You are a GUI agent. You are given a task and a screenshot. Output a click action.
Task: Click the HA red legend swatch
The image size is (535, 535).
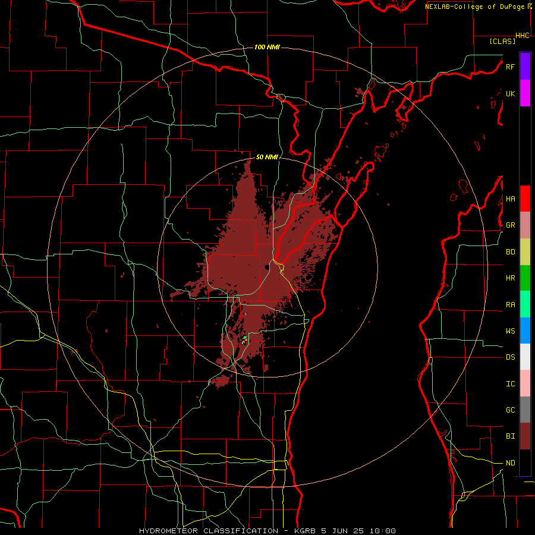tap(525, 199)
